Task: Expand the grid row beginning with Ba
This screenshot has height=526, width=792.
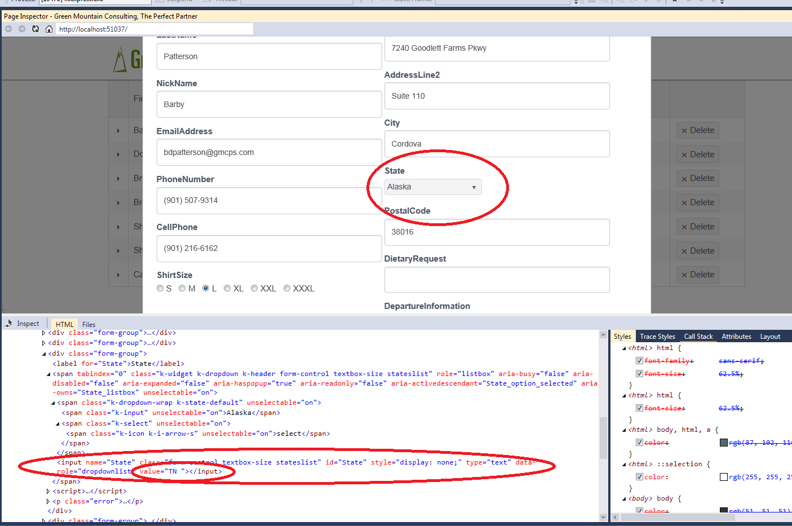Action: point(118,130)
